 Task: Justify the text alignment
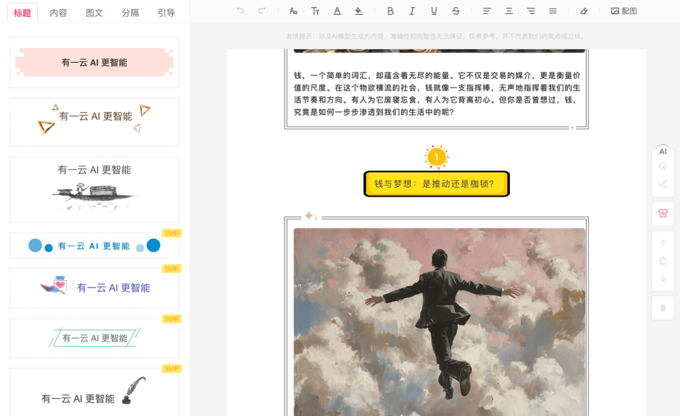(x=552, y=11)
